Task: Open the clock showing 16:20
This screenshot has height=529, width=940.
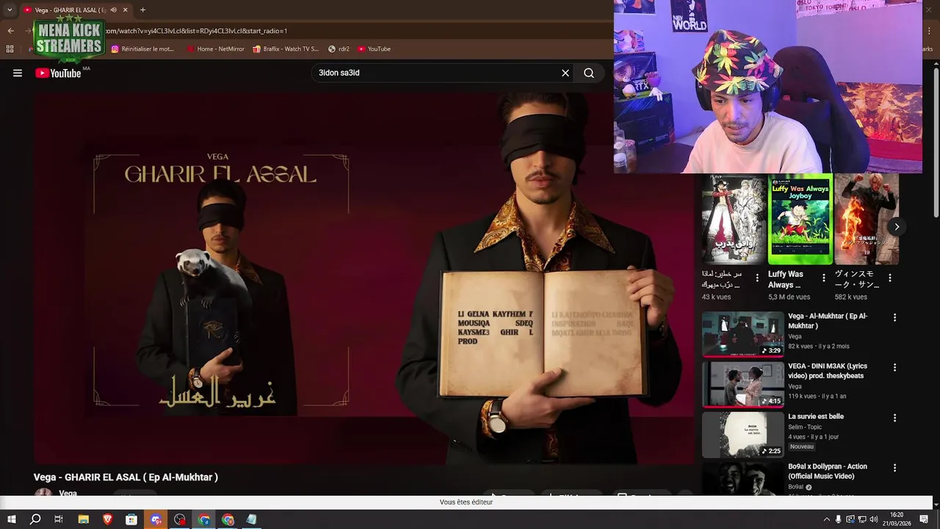Action: [x=897, y=519]
